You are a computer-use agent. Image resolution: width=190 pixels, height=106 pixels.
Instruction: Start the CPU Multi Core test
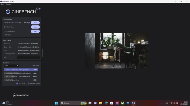[35, 27]
